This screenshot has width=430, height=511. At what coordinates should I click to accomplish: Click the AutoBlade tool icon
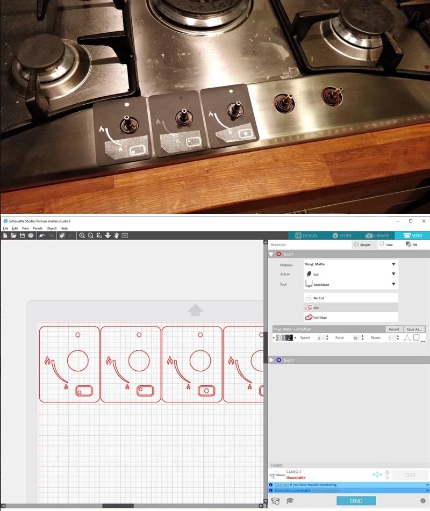click(309, 284)
